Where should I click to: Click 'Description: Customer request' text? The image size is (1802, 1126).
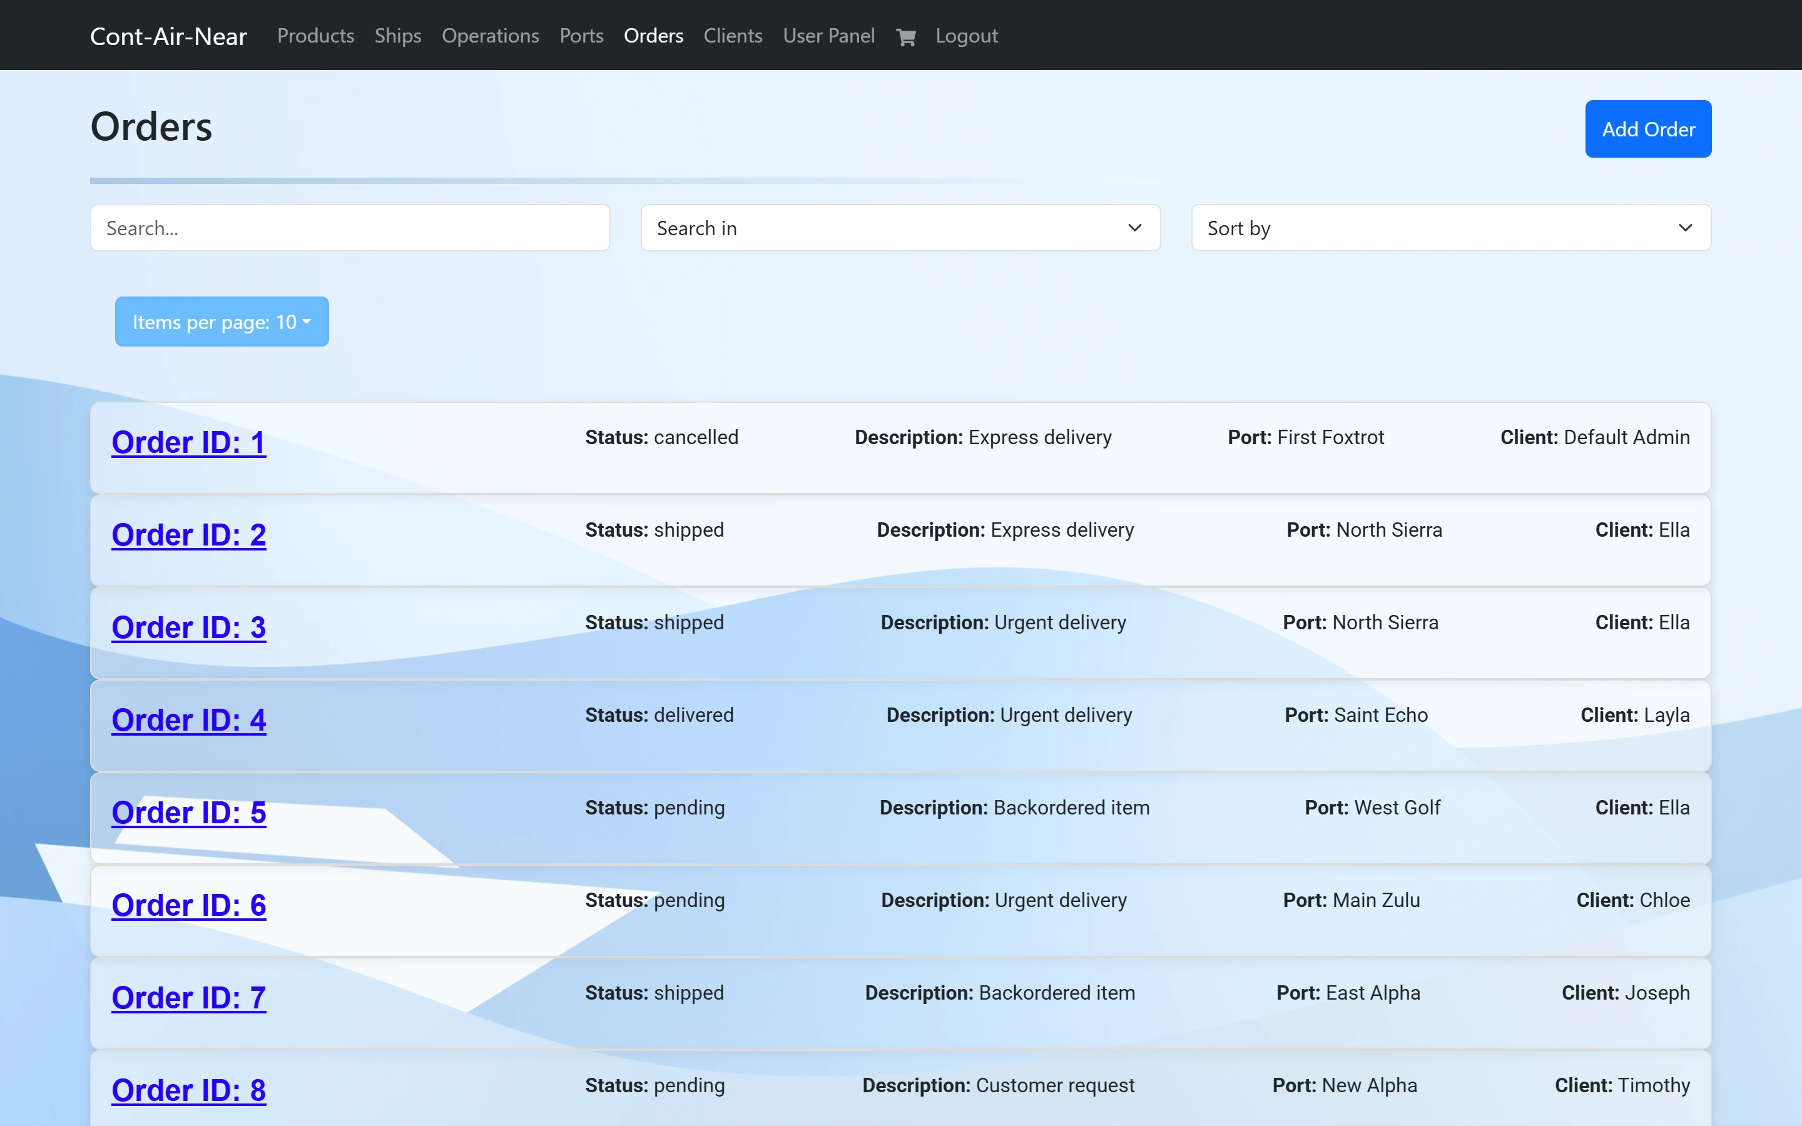click(999, 1085)
